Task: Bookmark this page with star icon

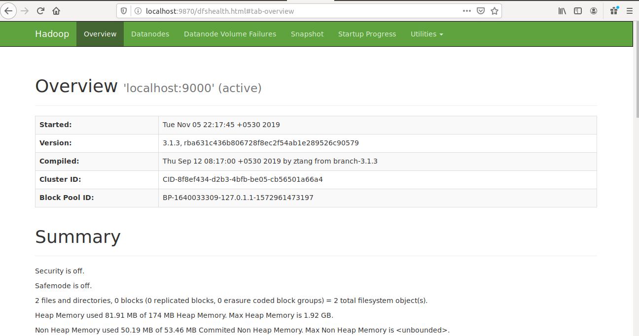Action: [495, 11]
